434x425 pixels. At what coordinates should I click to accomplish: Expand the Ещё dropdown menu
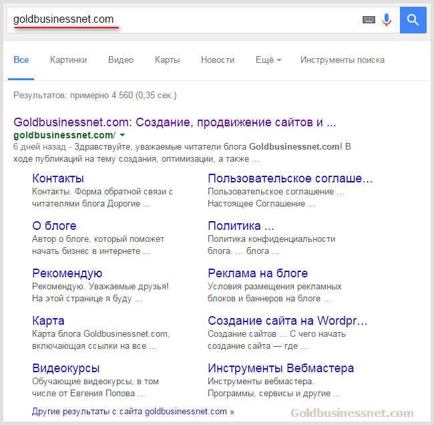268,60
